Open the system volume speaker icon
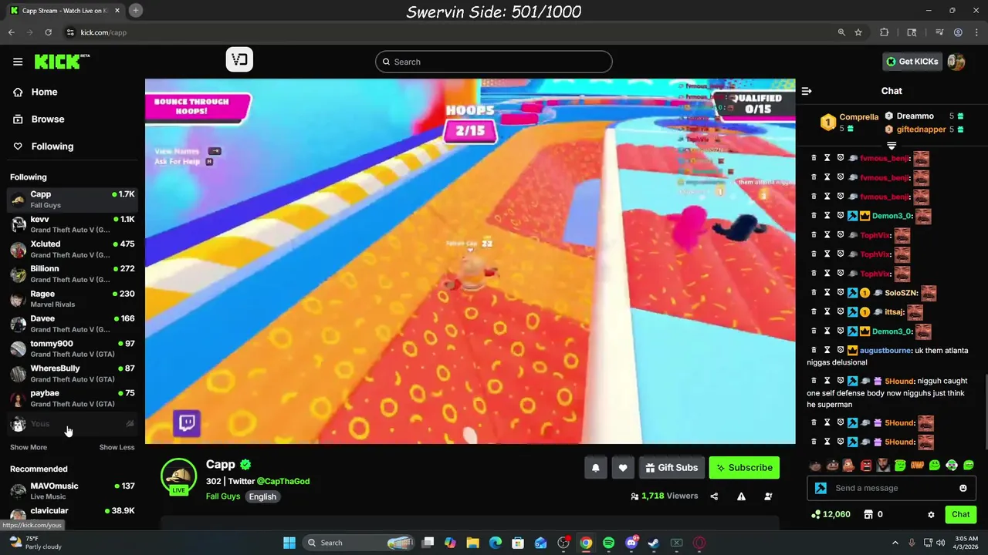 tap(940, 543)
